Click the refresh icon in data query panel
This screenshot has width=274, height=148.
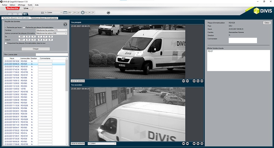[x=65, y=25]
